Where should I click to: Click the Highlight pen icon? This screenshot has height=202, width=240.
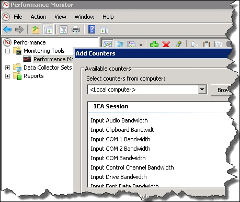coord(178,44)
